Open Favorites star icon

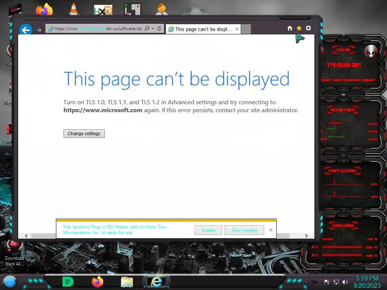[x=299, y=28]
